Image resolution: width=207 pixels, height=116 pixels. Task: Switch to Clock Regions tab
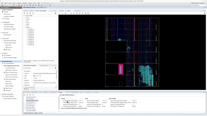click(44, 65)
